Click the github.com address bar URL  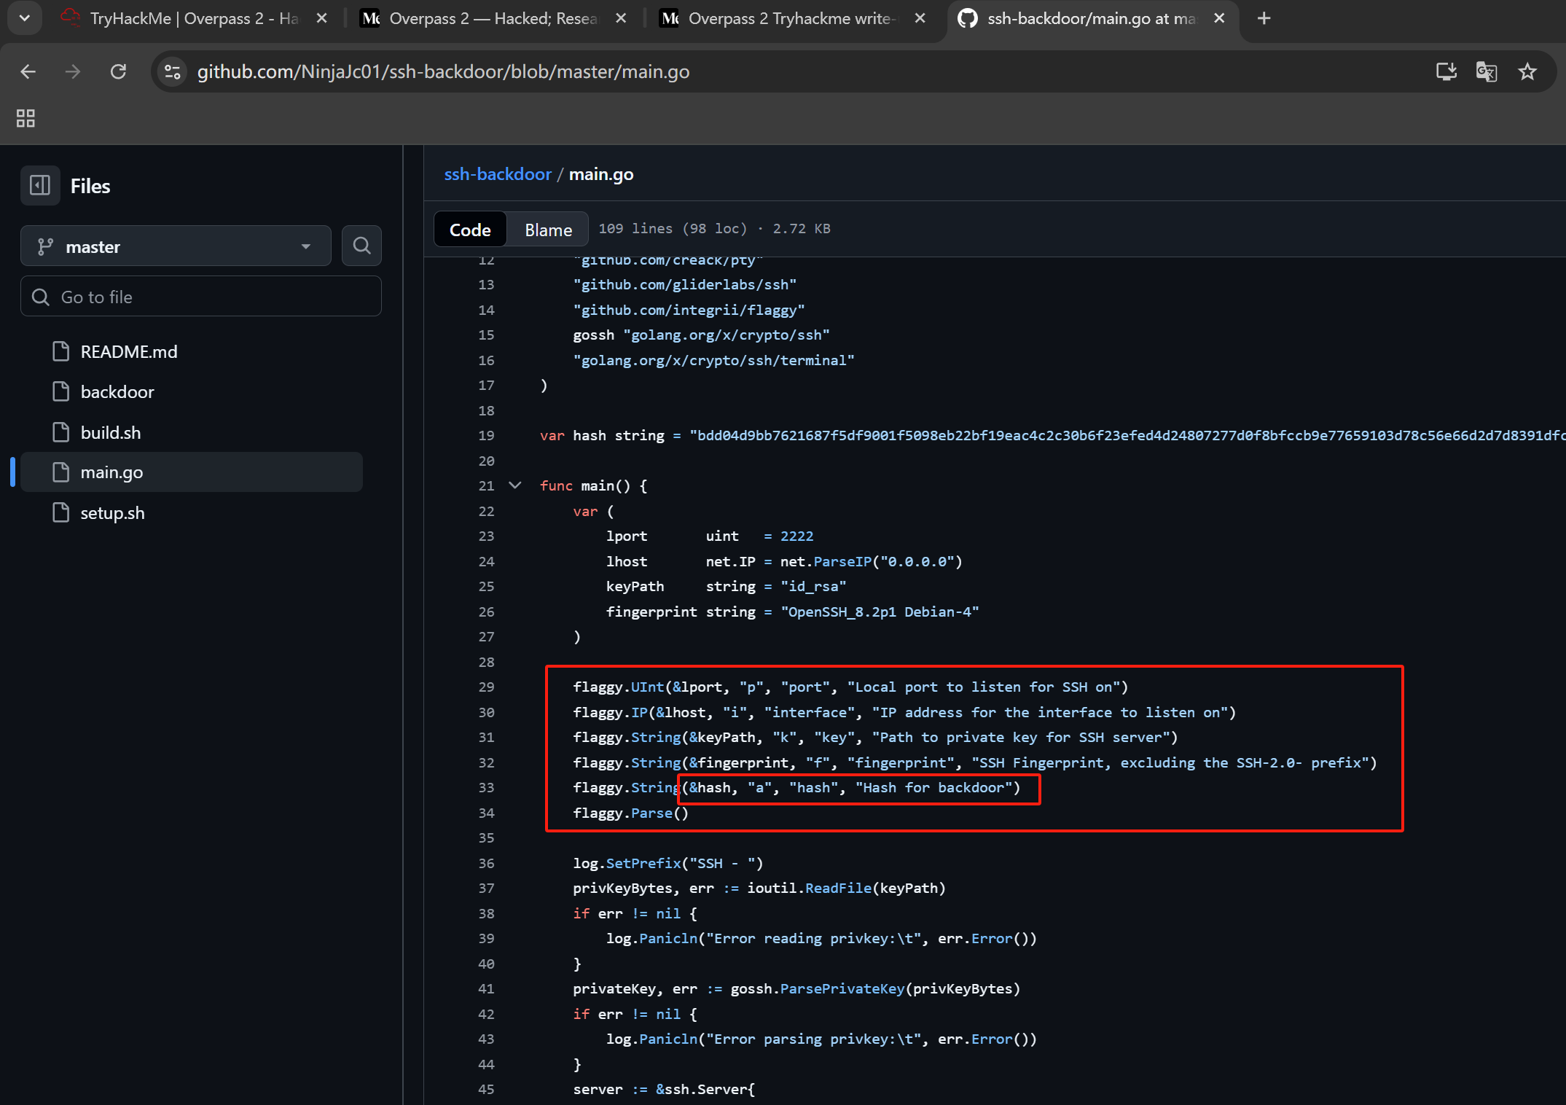click(x=443, y=71)
